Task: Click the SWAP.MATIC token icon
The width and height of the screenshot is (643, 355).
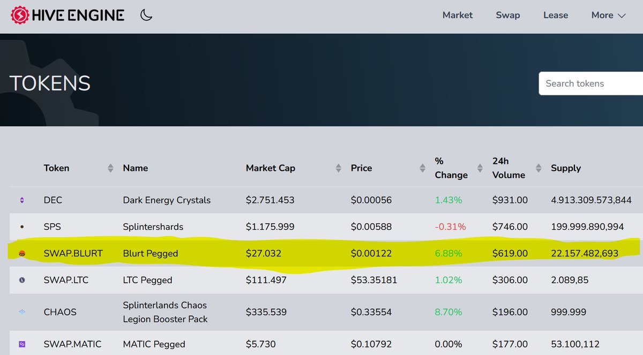Action: (x=23, y=344)
